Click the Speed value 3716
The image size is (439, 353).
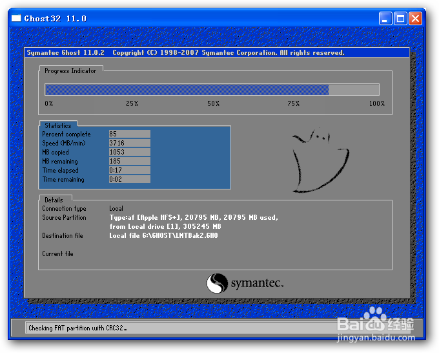pyautogui.click(x=130, y=143)
